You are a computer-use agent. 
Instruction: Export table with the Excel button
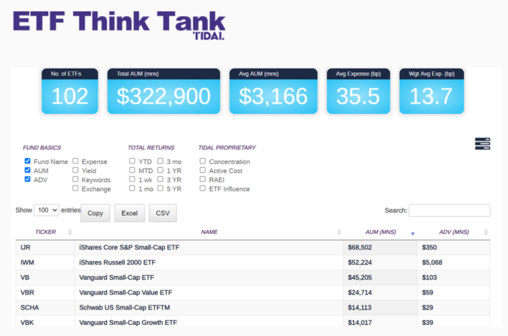pos(130,213)
